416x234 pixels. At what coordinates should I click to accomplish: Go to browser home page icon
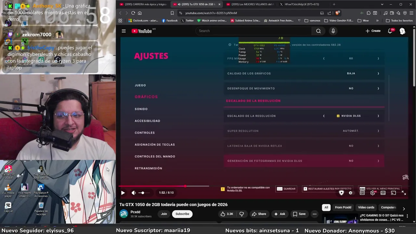[x=140, y=13]
